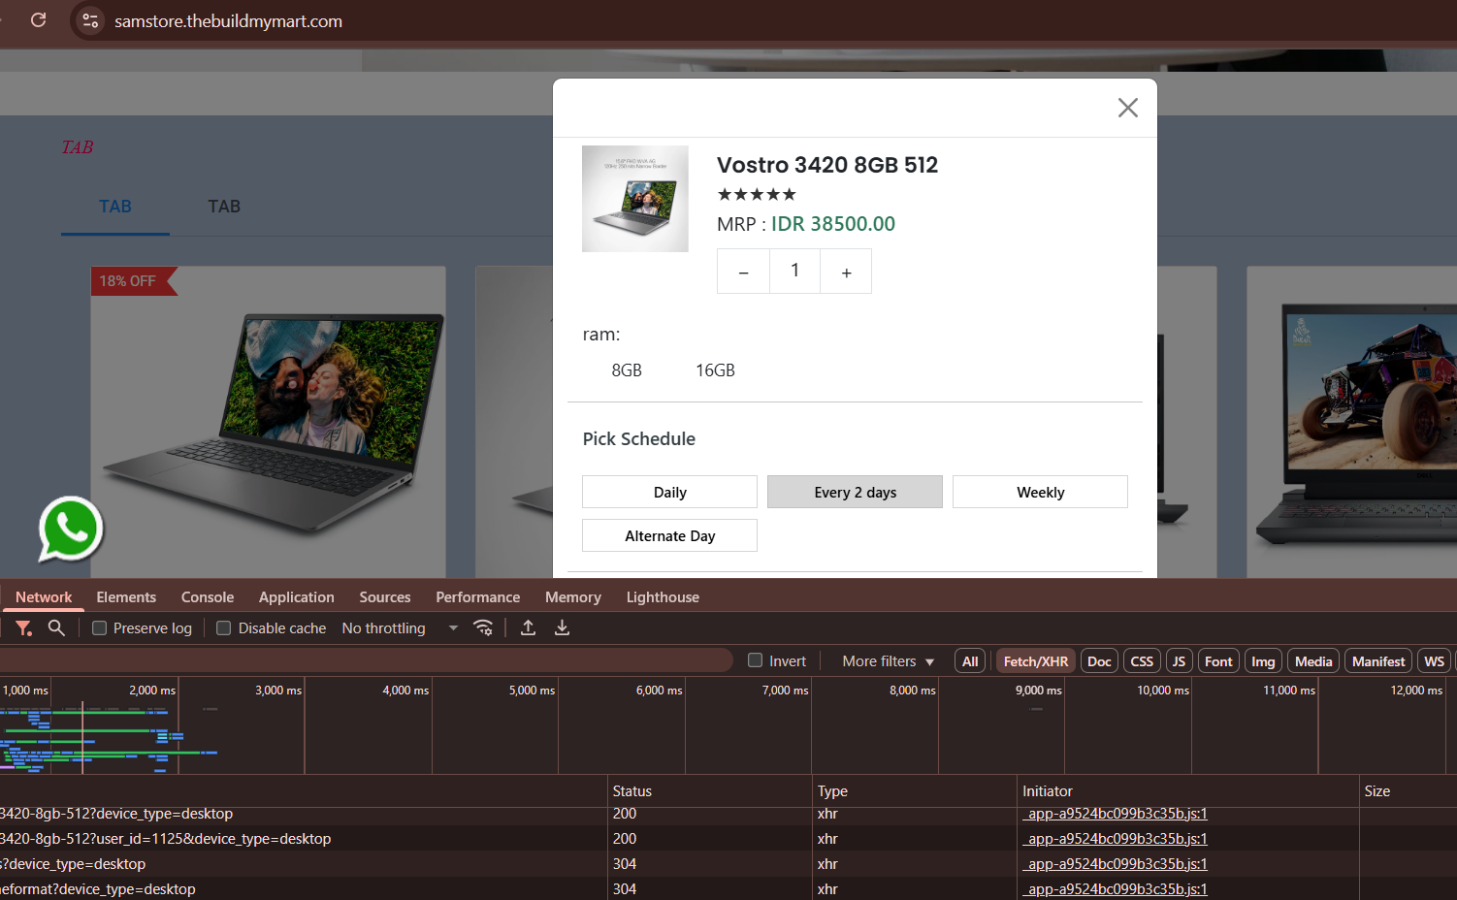
Task: Click the address bar URL samstore.thebuildmymart.com
Action: 228,21
